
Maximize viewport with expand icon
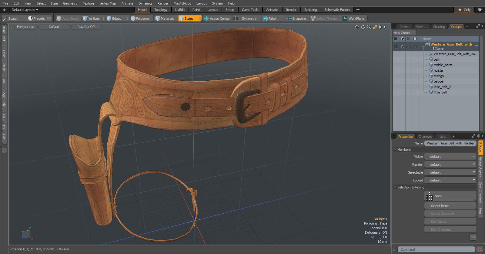tap(375, 27)
